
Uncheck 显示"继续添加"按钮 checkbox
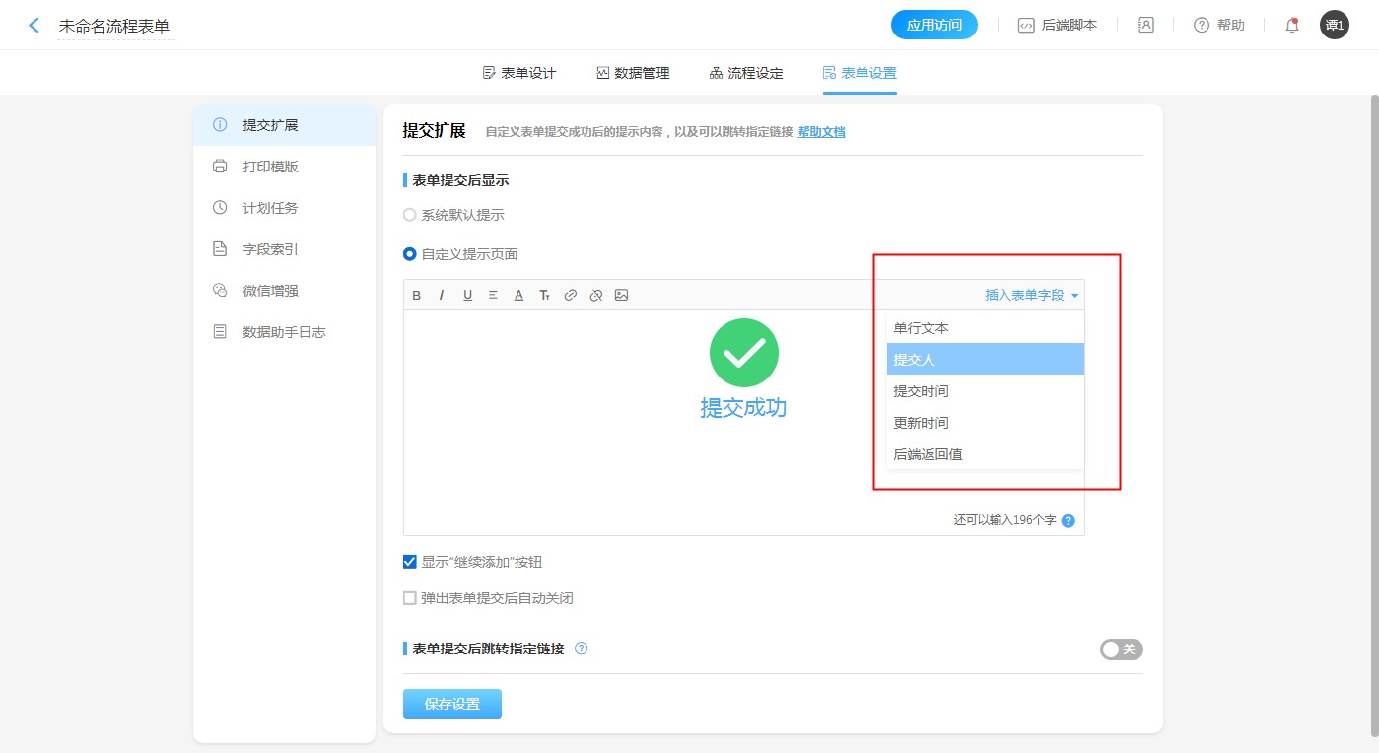[x=410, y=563]
